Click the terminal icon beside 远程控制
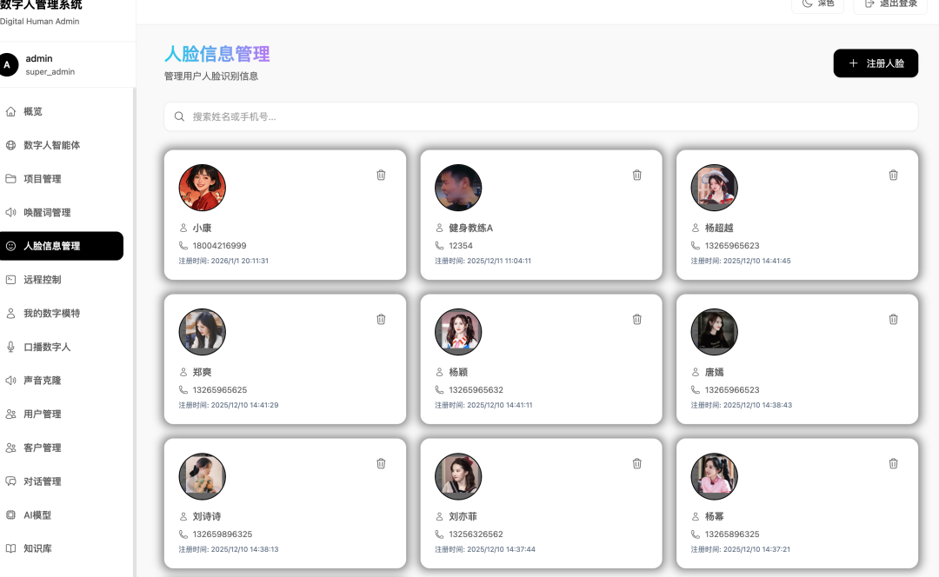This screenshot has height=577, width=939. click(x=10, y=280)
